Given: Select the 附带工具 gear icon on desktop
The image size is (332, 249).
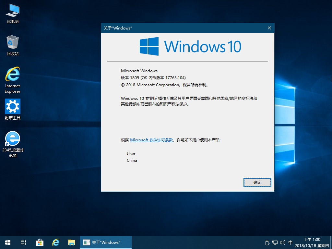Looking at the screenshot, I should point(13,110).
